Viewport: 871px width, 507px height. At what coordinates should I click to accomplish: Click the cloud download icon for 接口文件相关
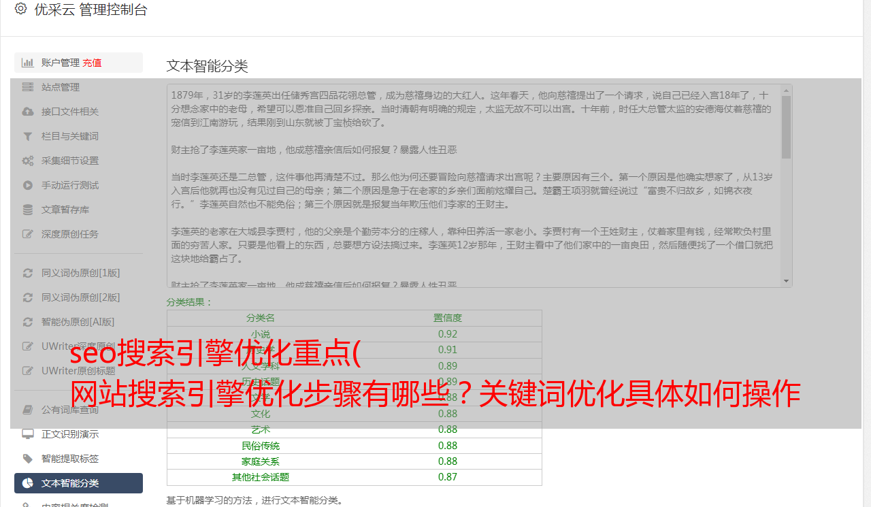pyautogui.click(x=28, y=112)
